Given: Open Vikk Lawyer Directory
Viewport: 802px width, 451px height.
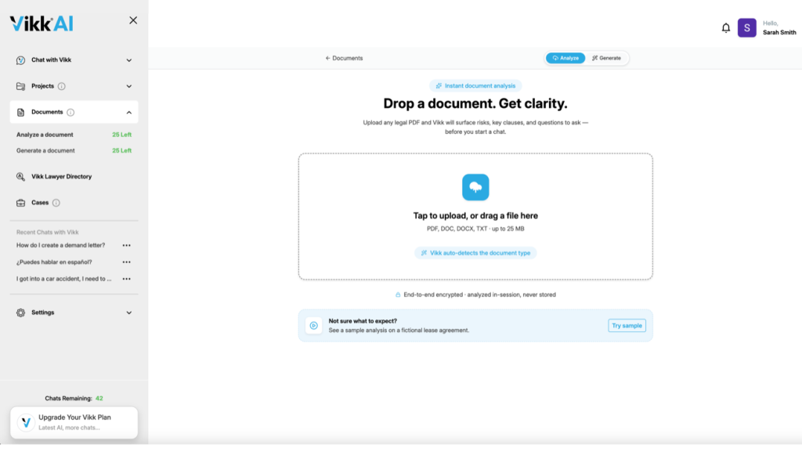Looking at the screenshot, I should [61, 177].
